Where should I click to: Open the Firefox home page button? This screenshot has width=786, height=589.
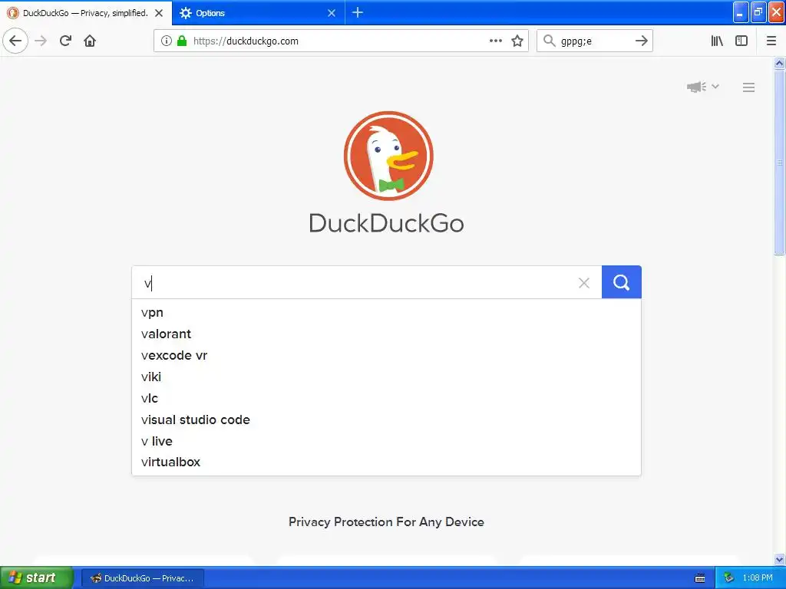point(90,41)
